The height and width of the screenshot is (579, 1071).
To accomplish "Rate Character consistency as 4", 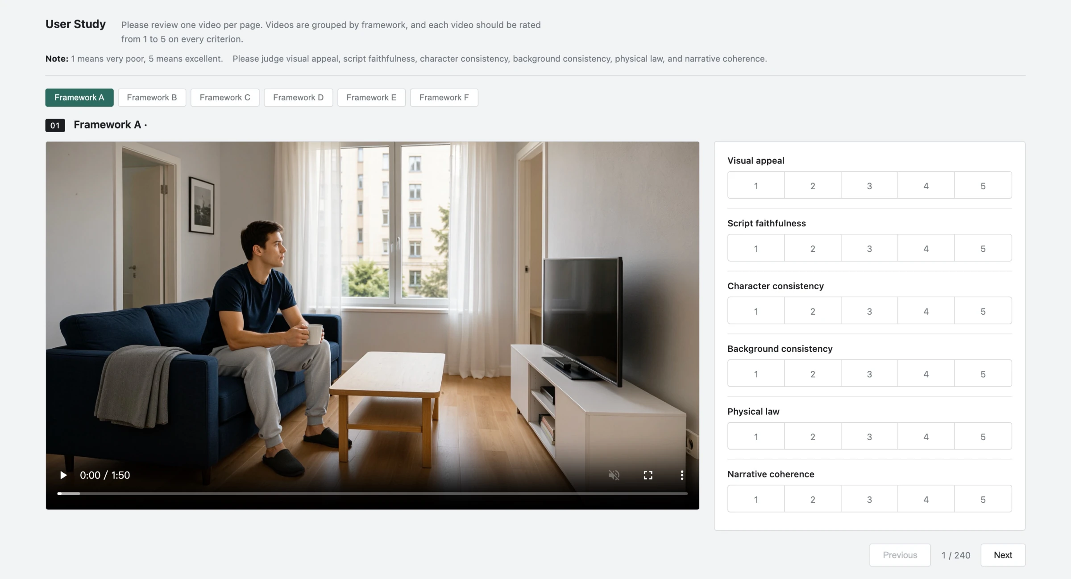I will click(926, 311).
